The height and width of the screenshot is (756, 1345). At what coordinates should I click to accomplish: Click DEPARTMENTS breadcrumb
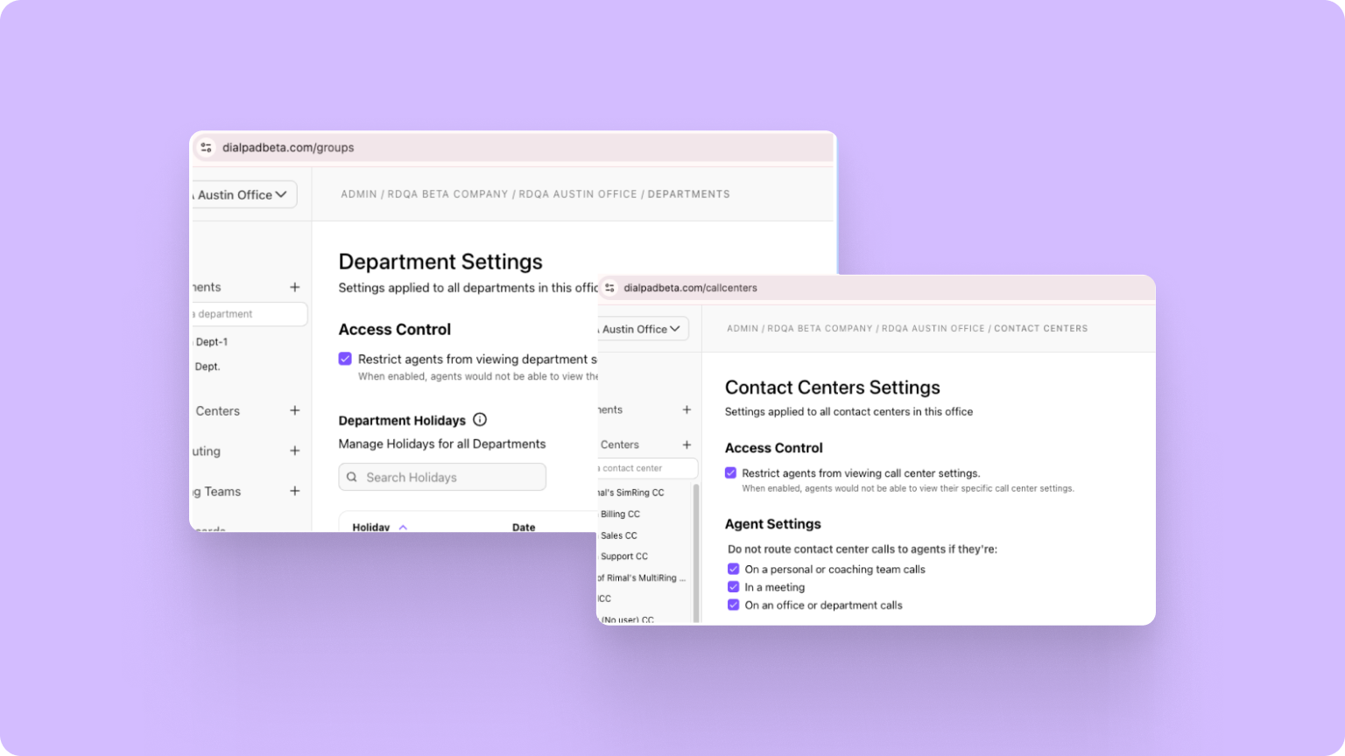coord(688,194)
